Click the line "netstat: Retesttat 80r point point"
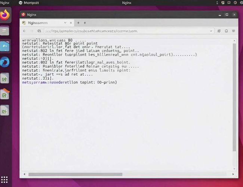243x187 pixels. (x=60, y=43)
